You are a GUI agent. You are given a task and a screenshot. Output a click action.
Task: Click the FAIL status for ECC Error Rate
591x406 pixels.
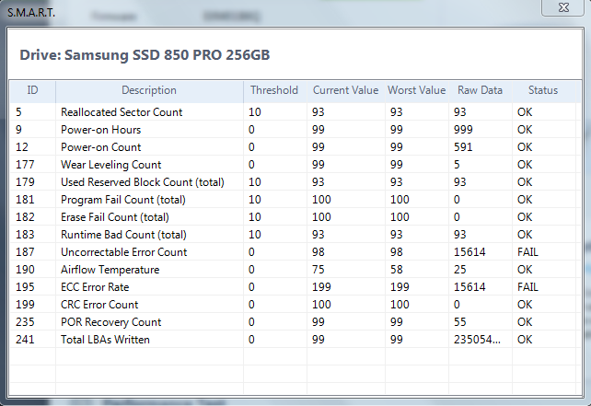tap(527, 287)
